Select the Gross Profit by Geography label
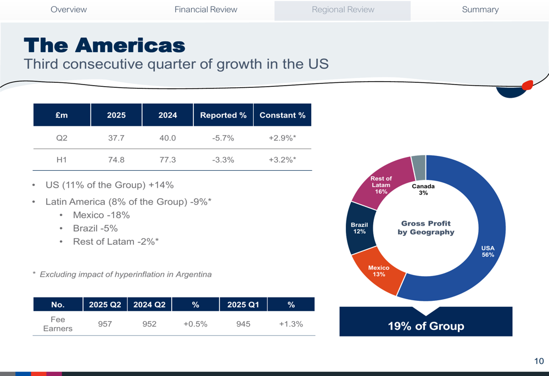This screenshot has width=549, height=376. point(425,228)
